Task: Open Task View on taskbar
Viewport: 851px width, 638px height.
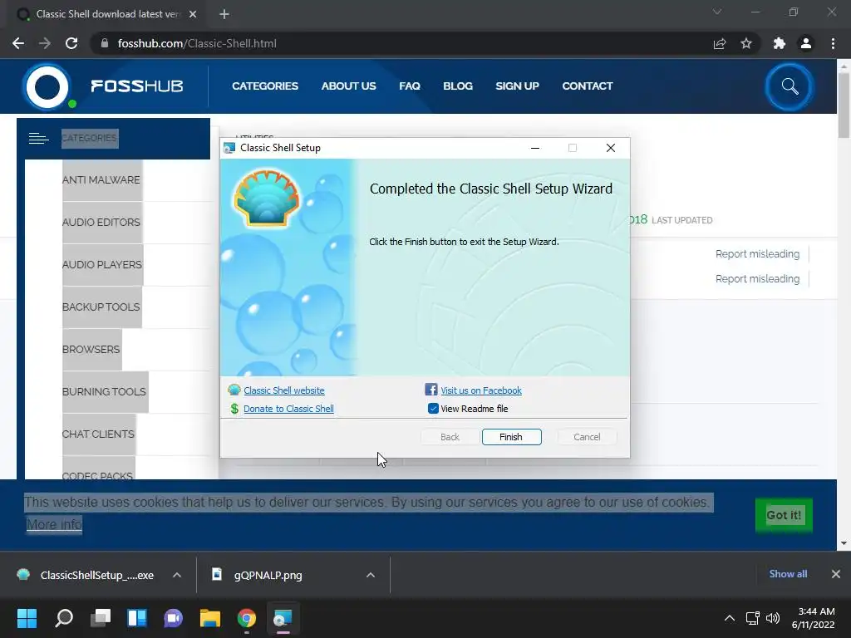Action: 101,618
